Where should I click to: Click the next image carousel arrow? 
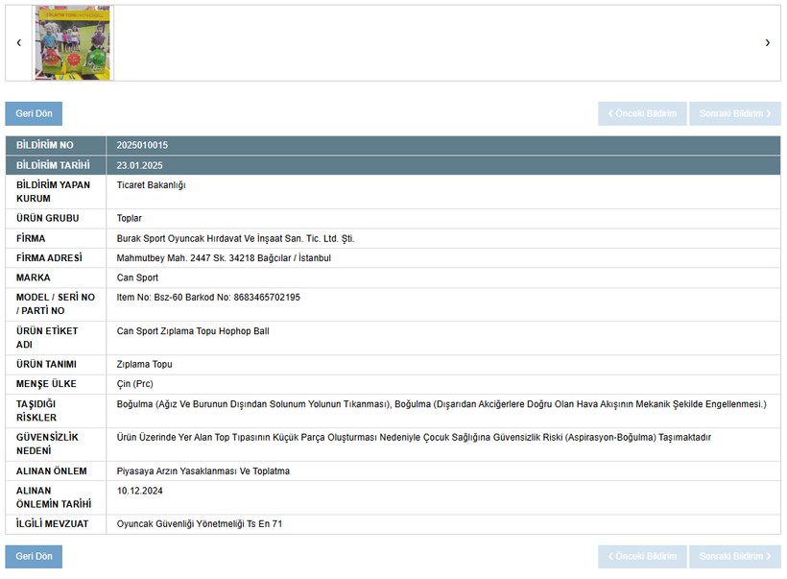click(768, 42)
